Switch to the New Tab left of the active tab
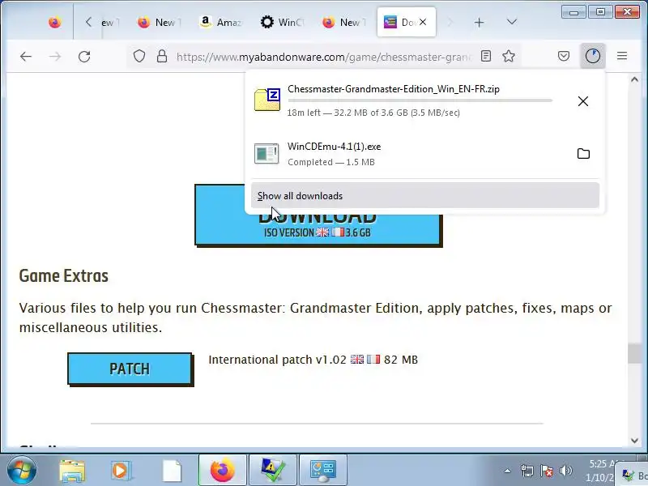 343,23
